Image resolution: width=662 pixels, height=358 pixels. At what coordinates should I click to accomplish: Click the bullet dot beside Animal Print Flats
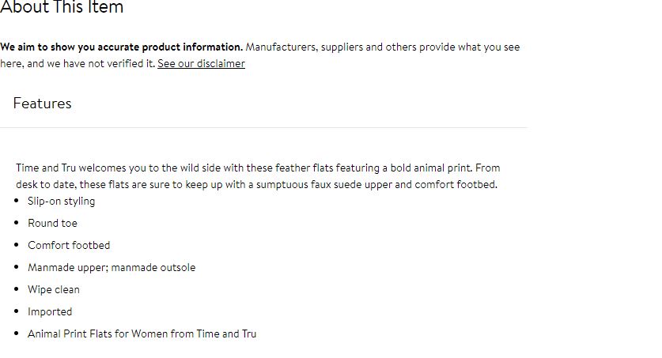[17, 334]
